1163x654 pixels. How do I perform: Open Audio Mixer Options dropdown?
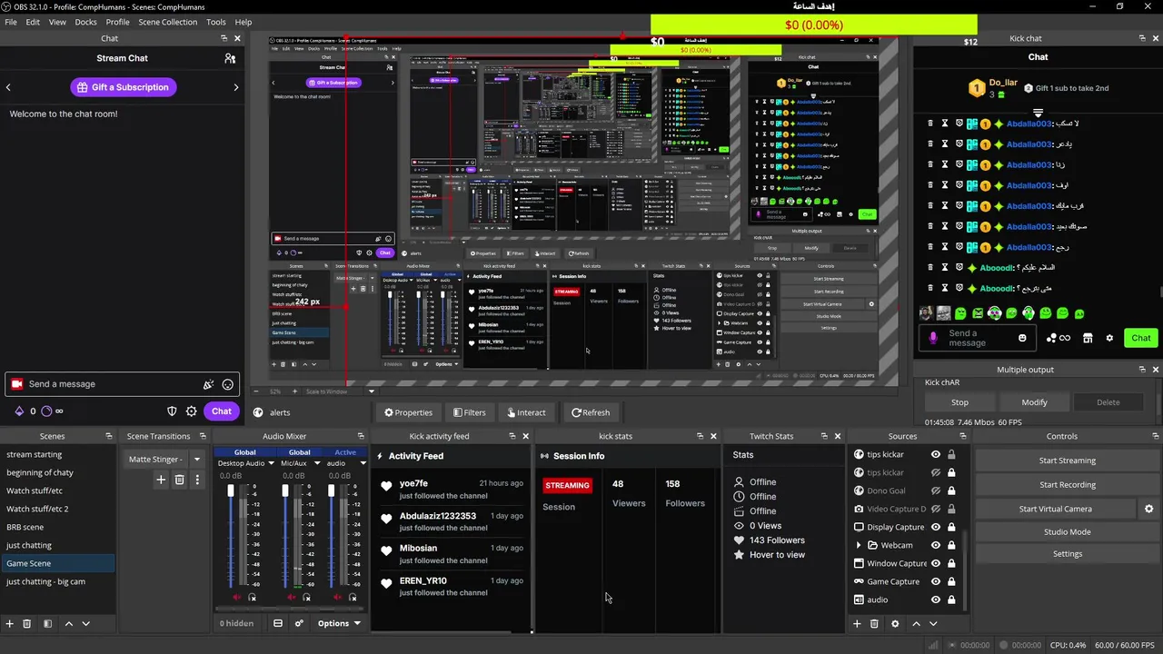click(338, 623)
